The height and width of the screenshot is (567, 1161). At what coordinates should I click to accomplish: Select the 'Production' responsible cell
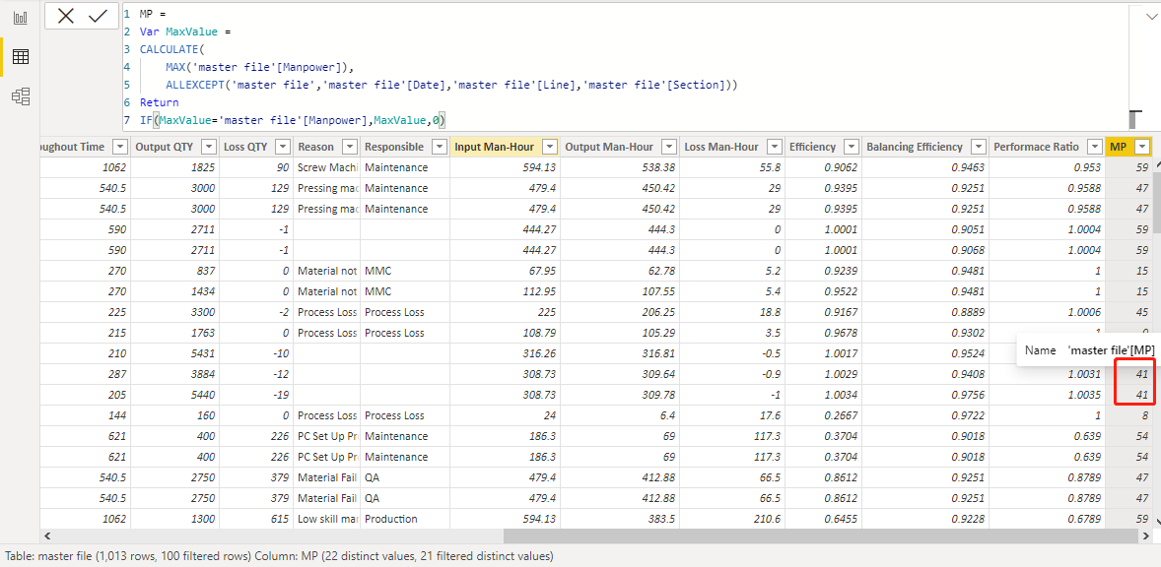pyautogui.click(x=405, y=519)
